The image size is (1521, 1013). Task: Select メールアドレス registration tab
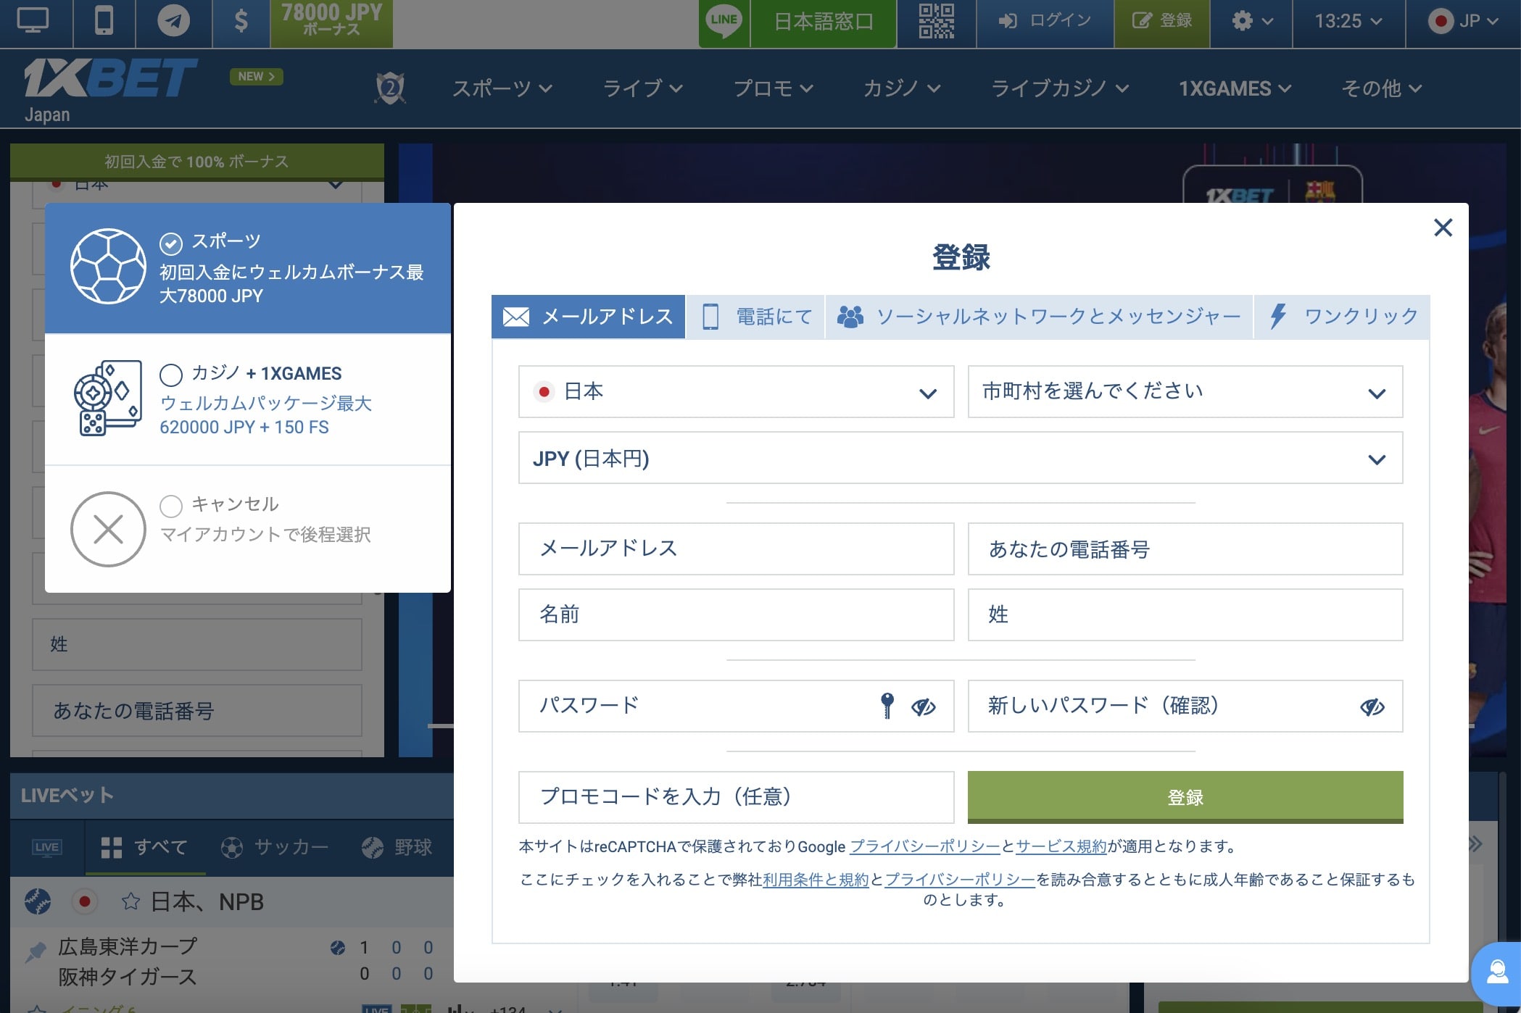588,317
